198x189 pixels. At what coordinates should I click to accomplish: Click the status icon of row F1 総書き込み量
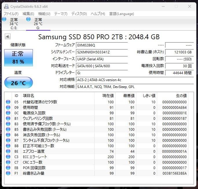pyautogui.click(x=8, y=173)
